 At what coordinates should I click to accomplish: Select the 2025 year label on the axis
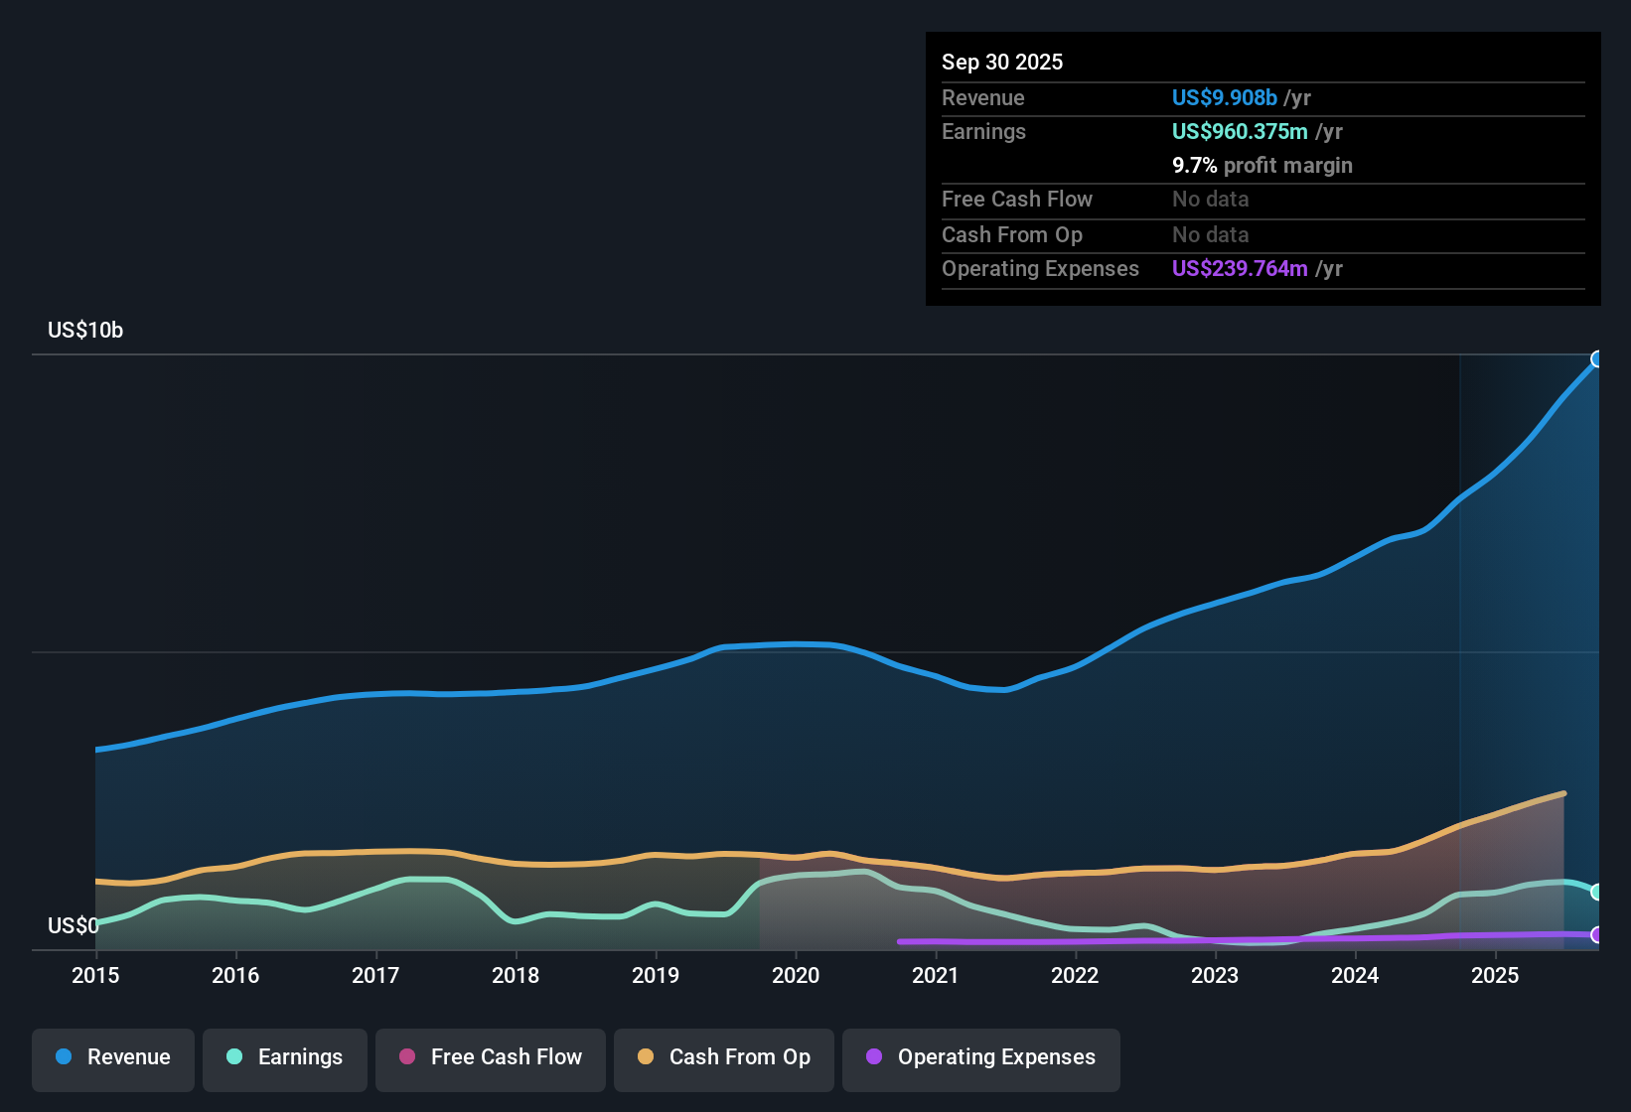pos(1496,976)
